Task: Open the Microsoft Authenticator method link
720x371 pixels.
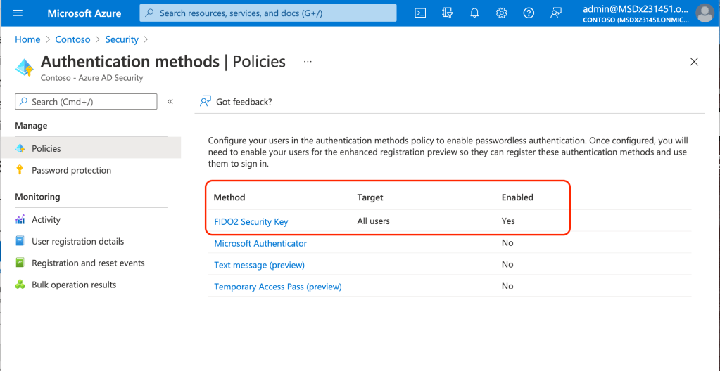Action: click(260, 243)
